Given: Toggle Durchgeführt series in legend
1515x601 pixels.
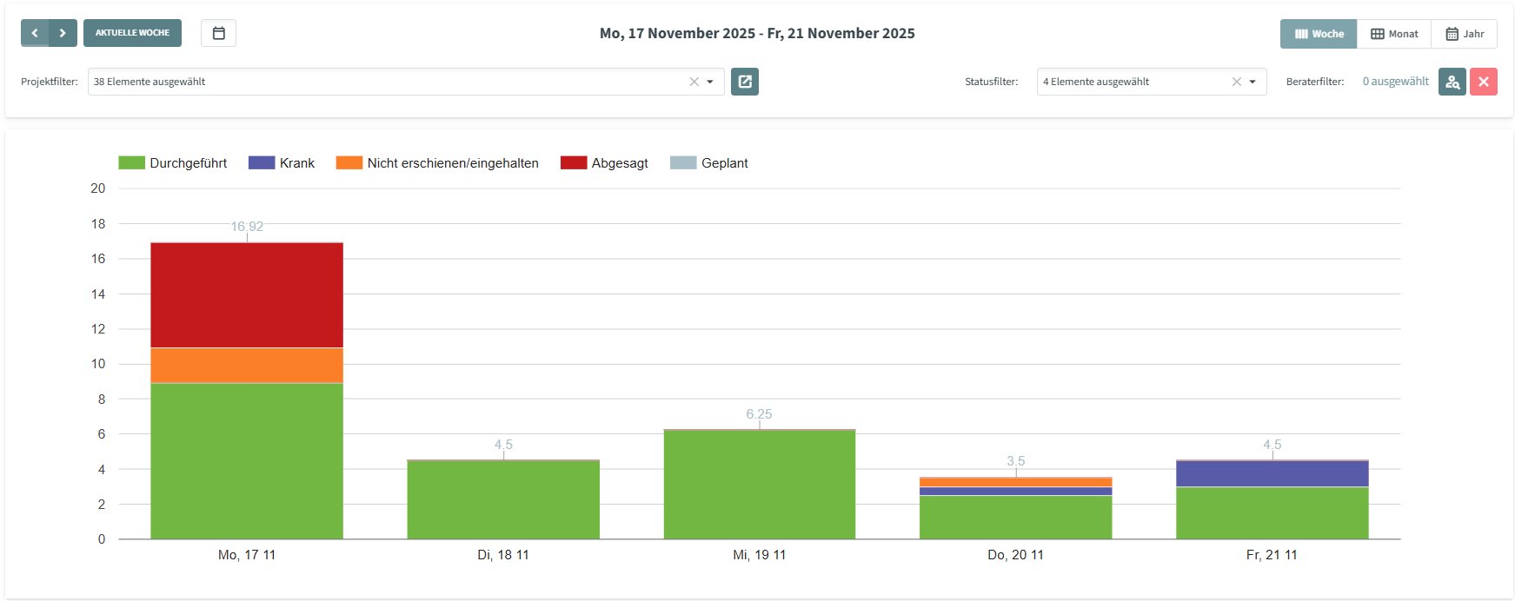Looking at the screenshot, I should tap(172, 163).
